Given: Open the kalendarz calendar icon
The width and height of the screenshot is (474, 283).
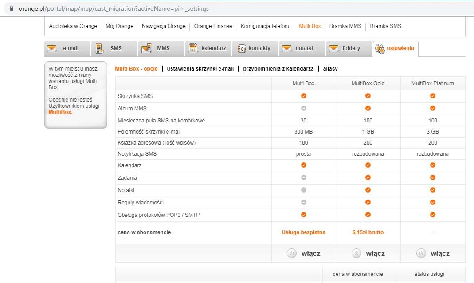Looking at the screenshot, I should coord(193,49).
